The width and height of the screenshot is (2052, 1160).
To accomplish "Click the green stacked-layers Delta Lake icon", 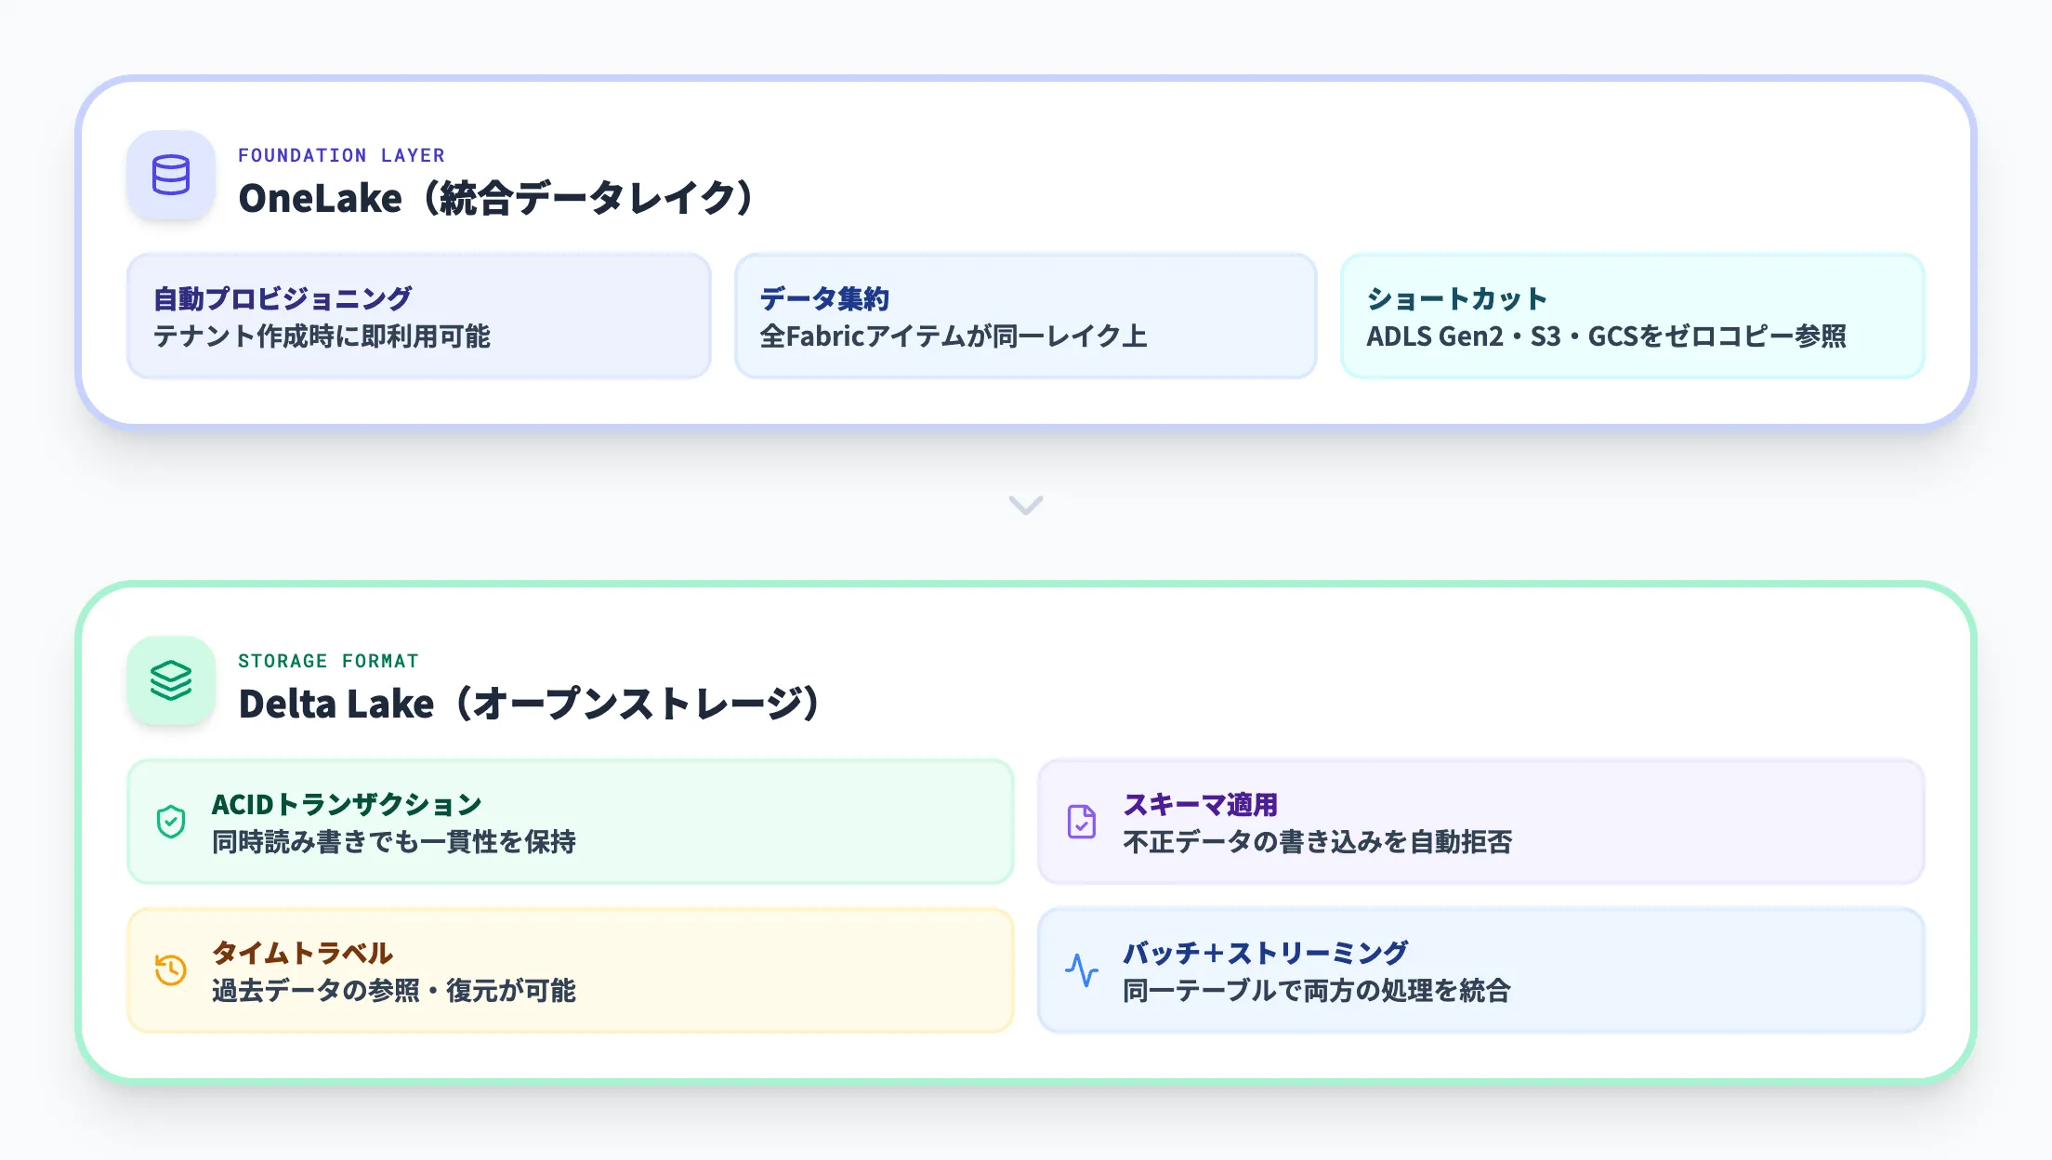I will tap(172, 683).
